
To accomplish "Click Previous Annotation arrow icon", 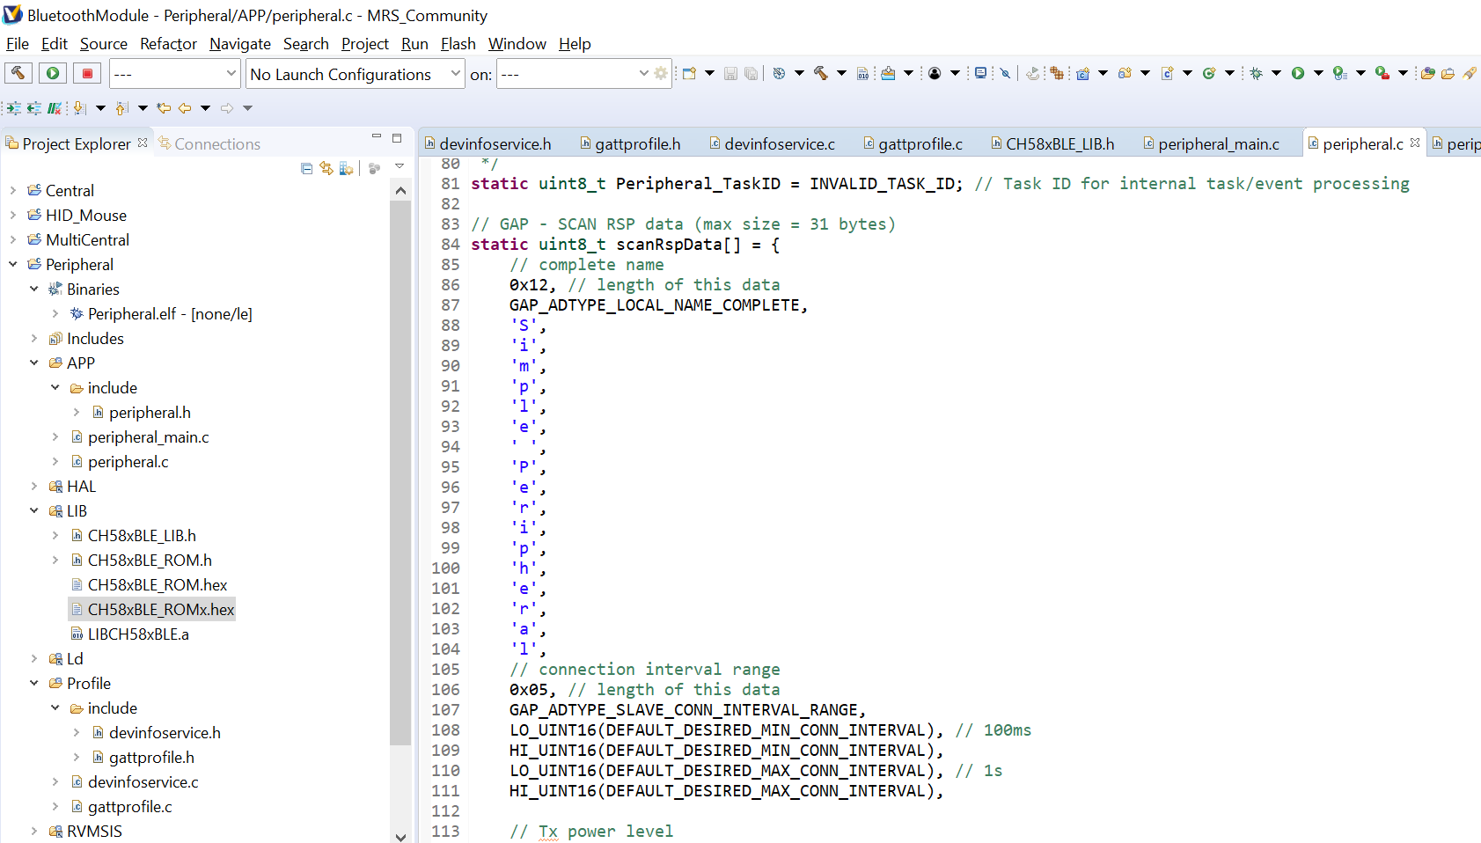I will point(121,108).
